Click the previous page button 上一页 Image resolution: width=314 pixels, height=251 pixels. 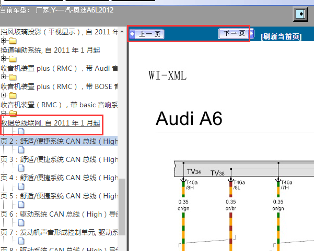click(147, 34)
